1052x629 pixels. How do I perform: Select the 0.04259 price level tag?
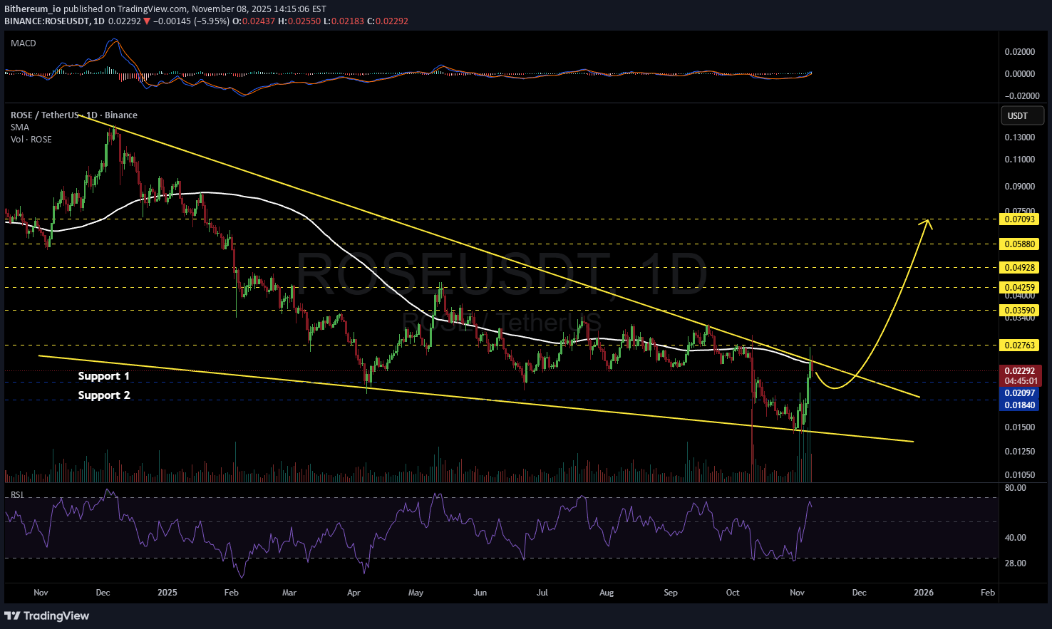pyautogui.click(x=1020, y=288)
